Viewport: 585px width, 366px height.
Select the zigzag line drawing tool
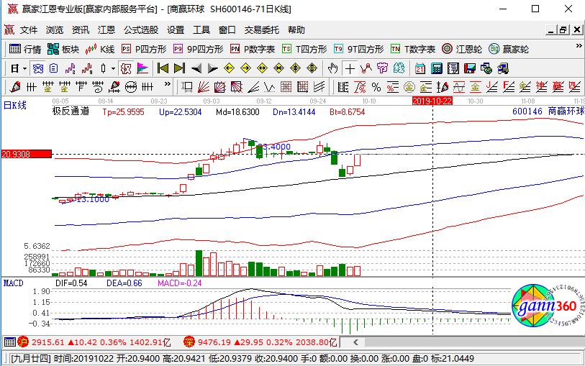point(366,68)
